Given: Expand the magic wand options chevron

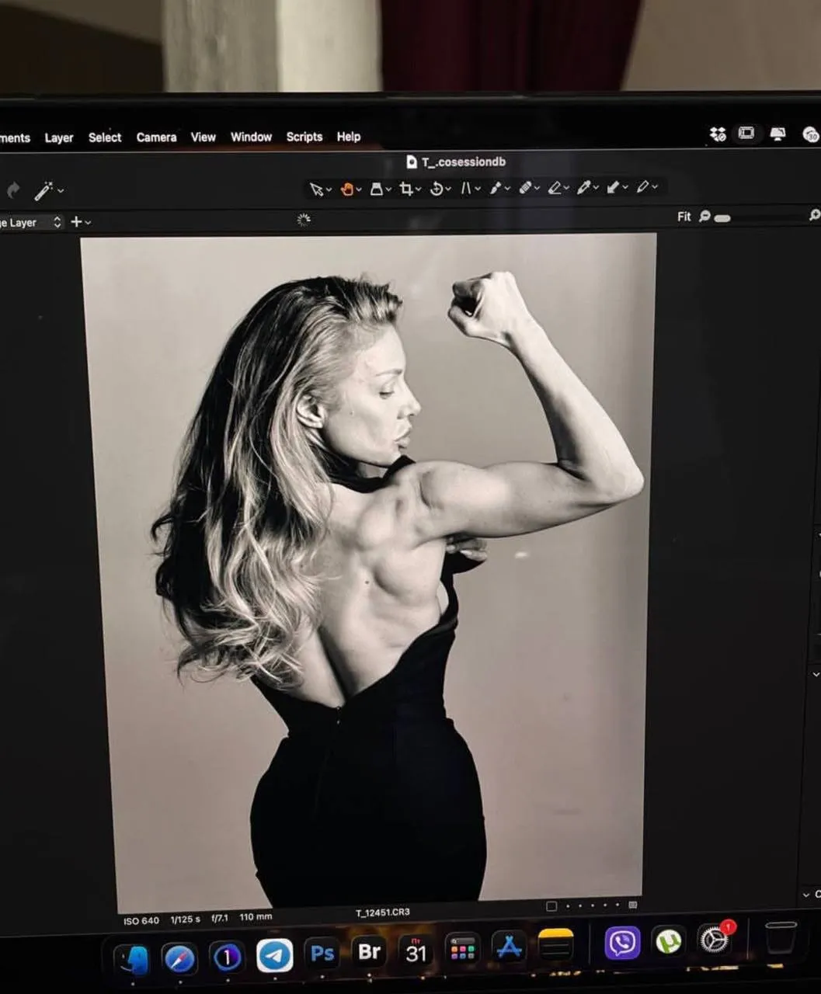Looking at the screenshot, I should point(61,191).
